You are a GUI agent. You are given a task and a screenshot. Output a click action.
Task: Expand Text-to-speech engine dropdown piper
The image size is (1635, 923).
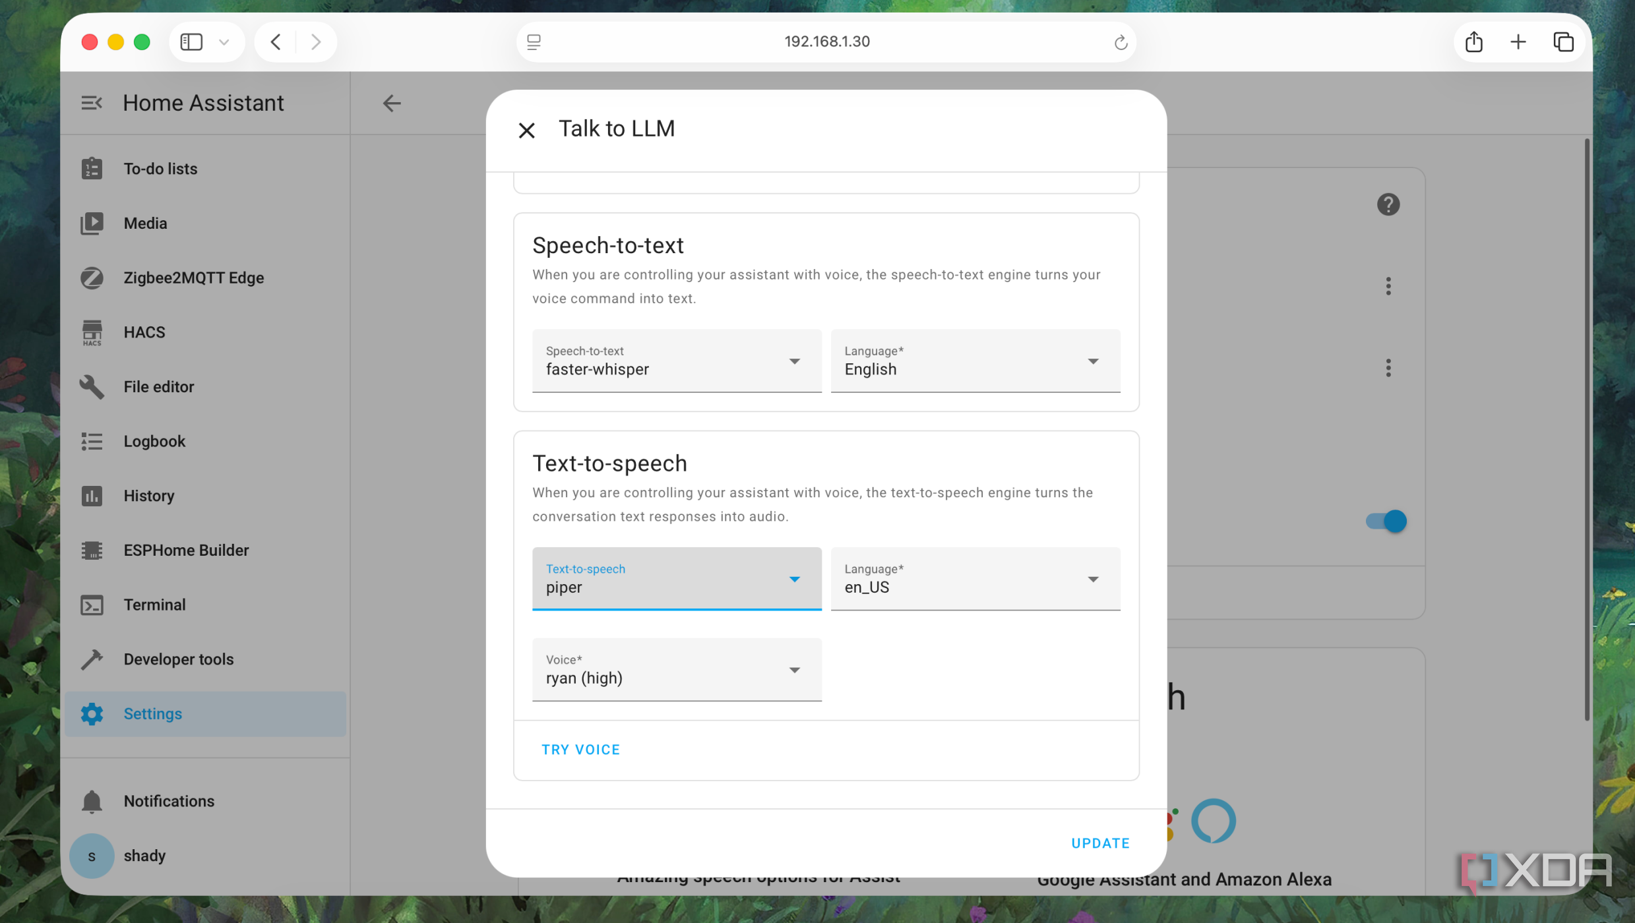click(x=677, y=579)
